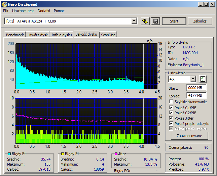Click the quality score value 90

click(x=206, y=147)
